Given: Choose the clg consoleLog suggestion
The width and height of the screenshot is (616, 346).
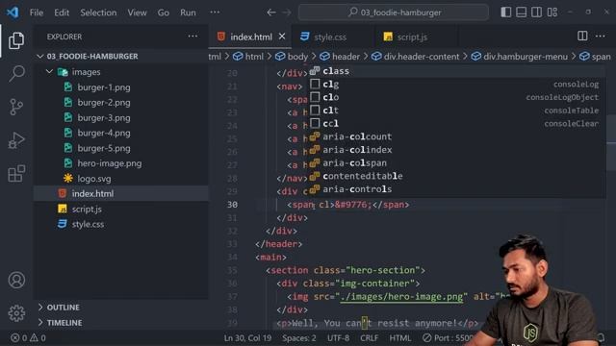Looking at the screenshot, I should [455, 84].
